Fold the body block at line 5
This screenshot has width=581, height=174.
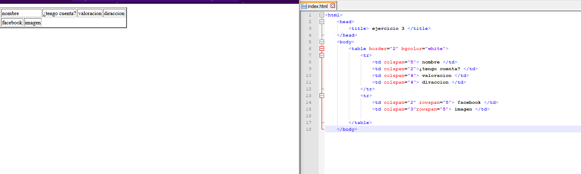pyautogui.click(x=322, y=42)
